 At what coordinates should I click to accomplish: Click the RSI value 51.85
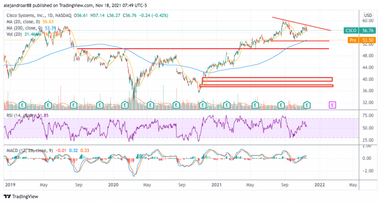(x=42, y=116)
